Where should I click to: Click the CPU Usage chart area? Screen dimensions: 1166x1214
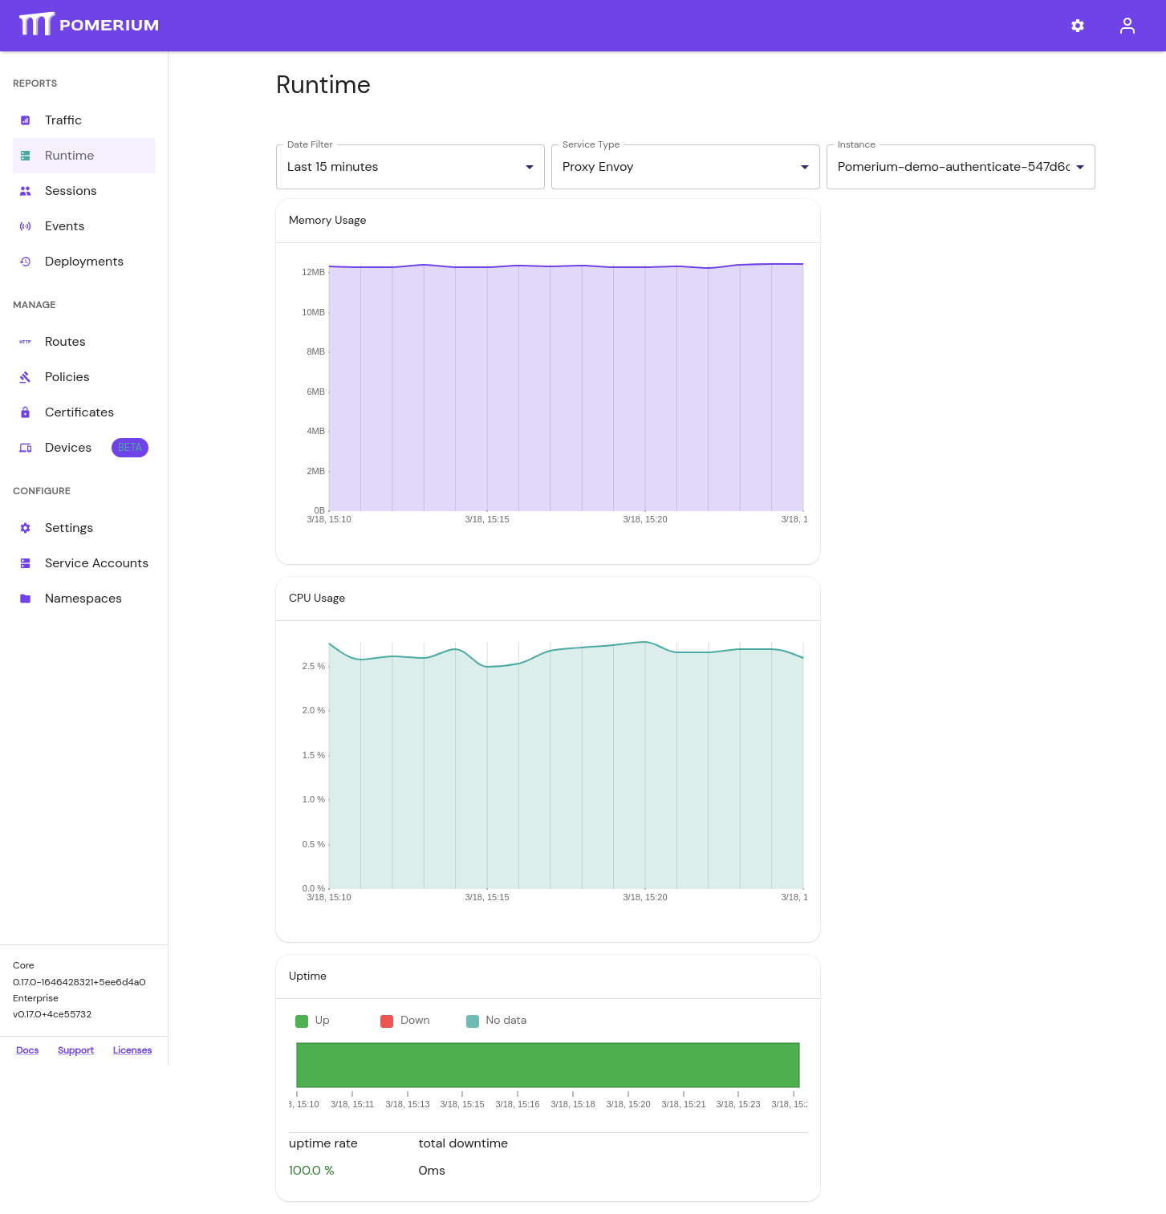pyautogui.click(x=566, y=765)
